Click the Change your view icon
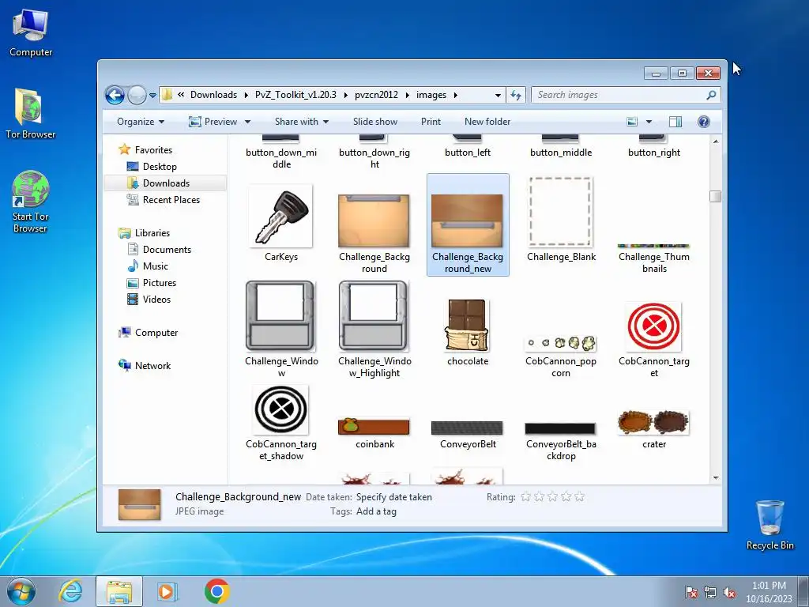This screenshot has width=809, height=607. [632, 122]
